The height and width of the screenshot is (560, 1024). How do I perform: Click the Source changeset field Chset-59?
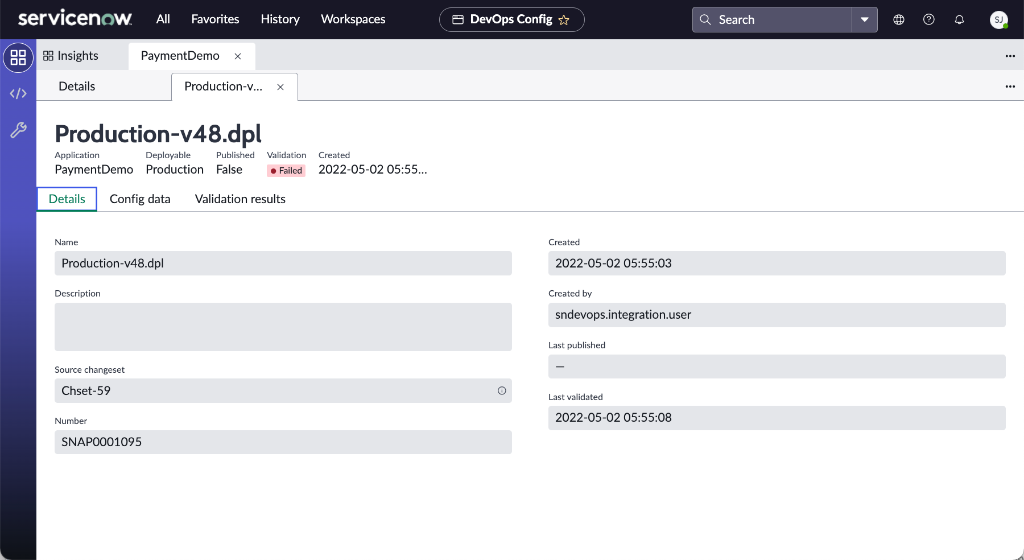pyautogui.click(x=283, y=391)
